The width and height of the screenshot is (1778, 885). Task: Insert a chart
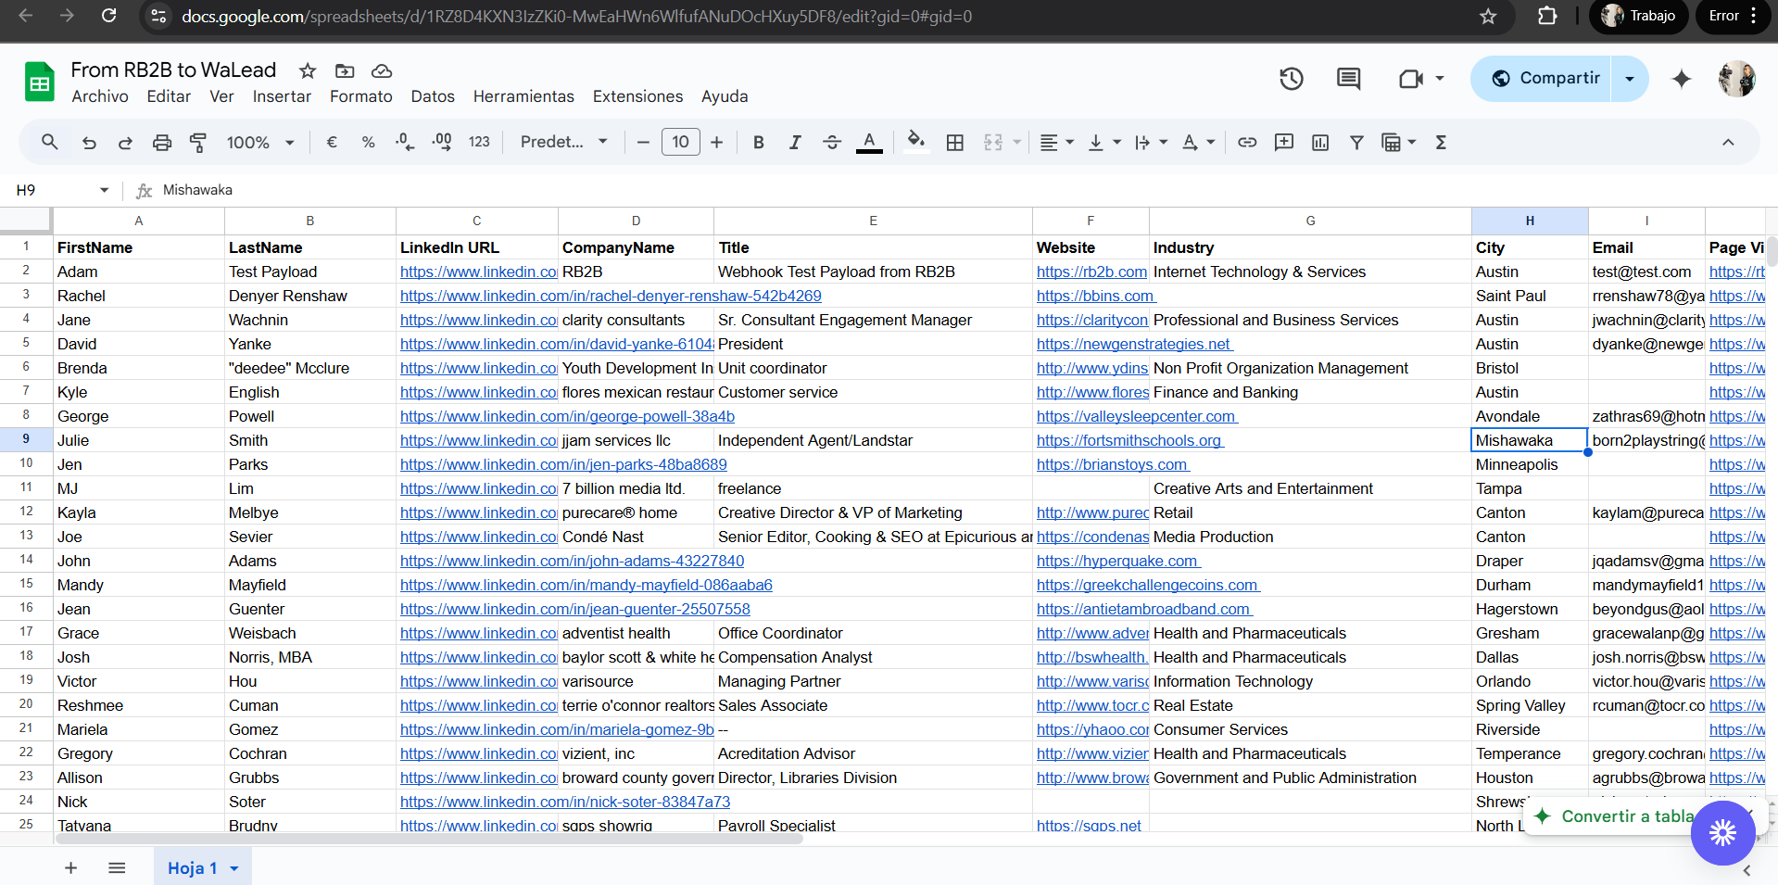click(x=1320, y=142)
